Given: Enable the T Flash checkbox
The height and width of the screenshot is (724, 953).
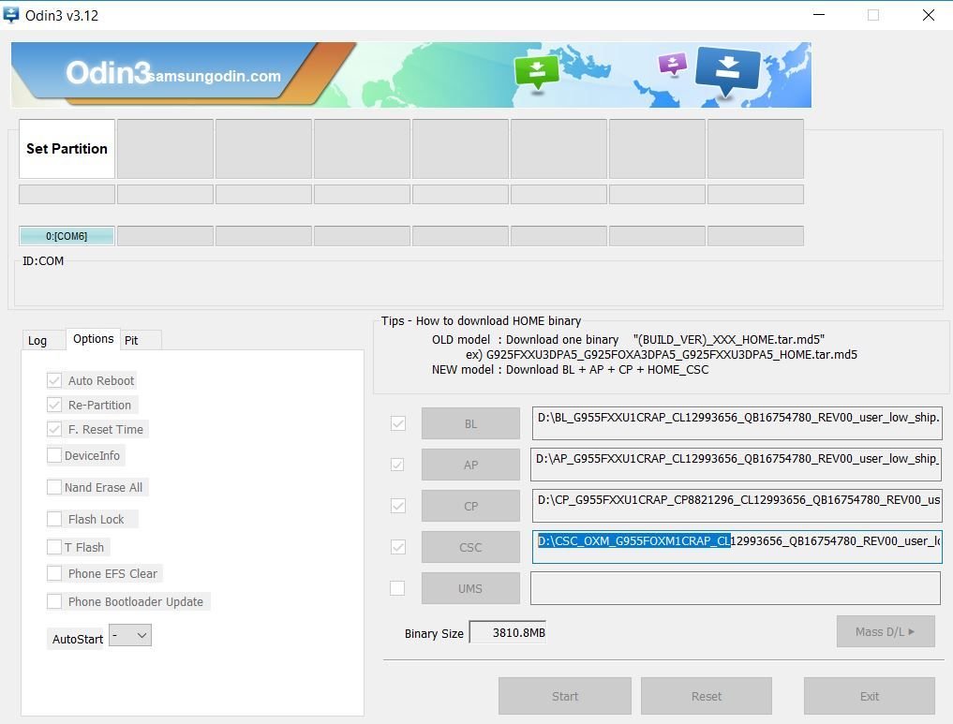Looking at the screenshot, I should point(54,547).
